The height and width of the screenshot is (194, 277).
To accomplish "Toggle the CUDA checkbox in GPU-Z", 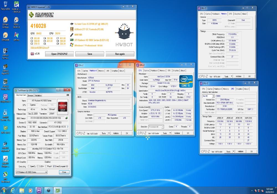I will (38, 166).
